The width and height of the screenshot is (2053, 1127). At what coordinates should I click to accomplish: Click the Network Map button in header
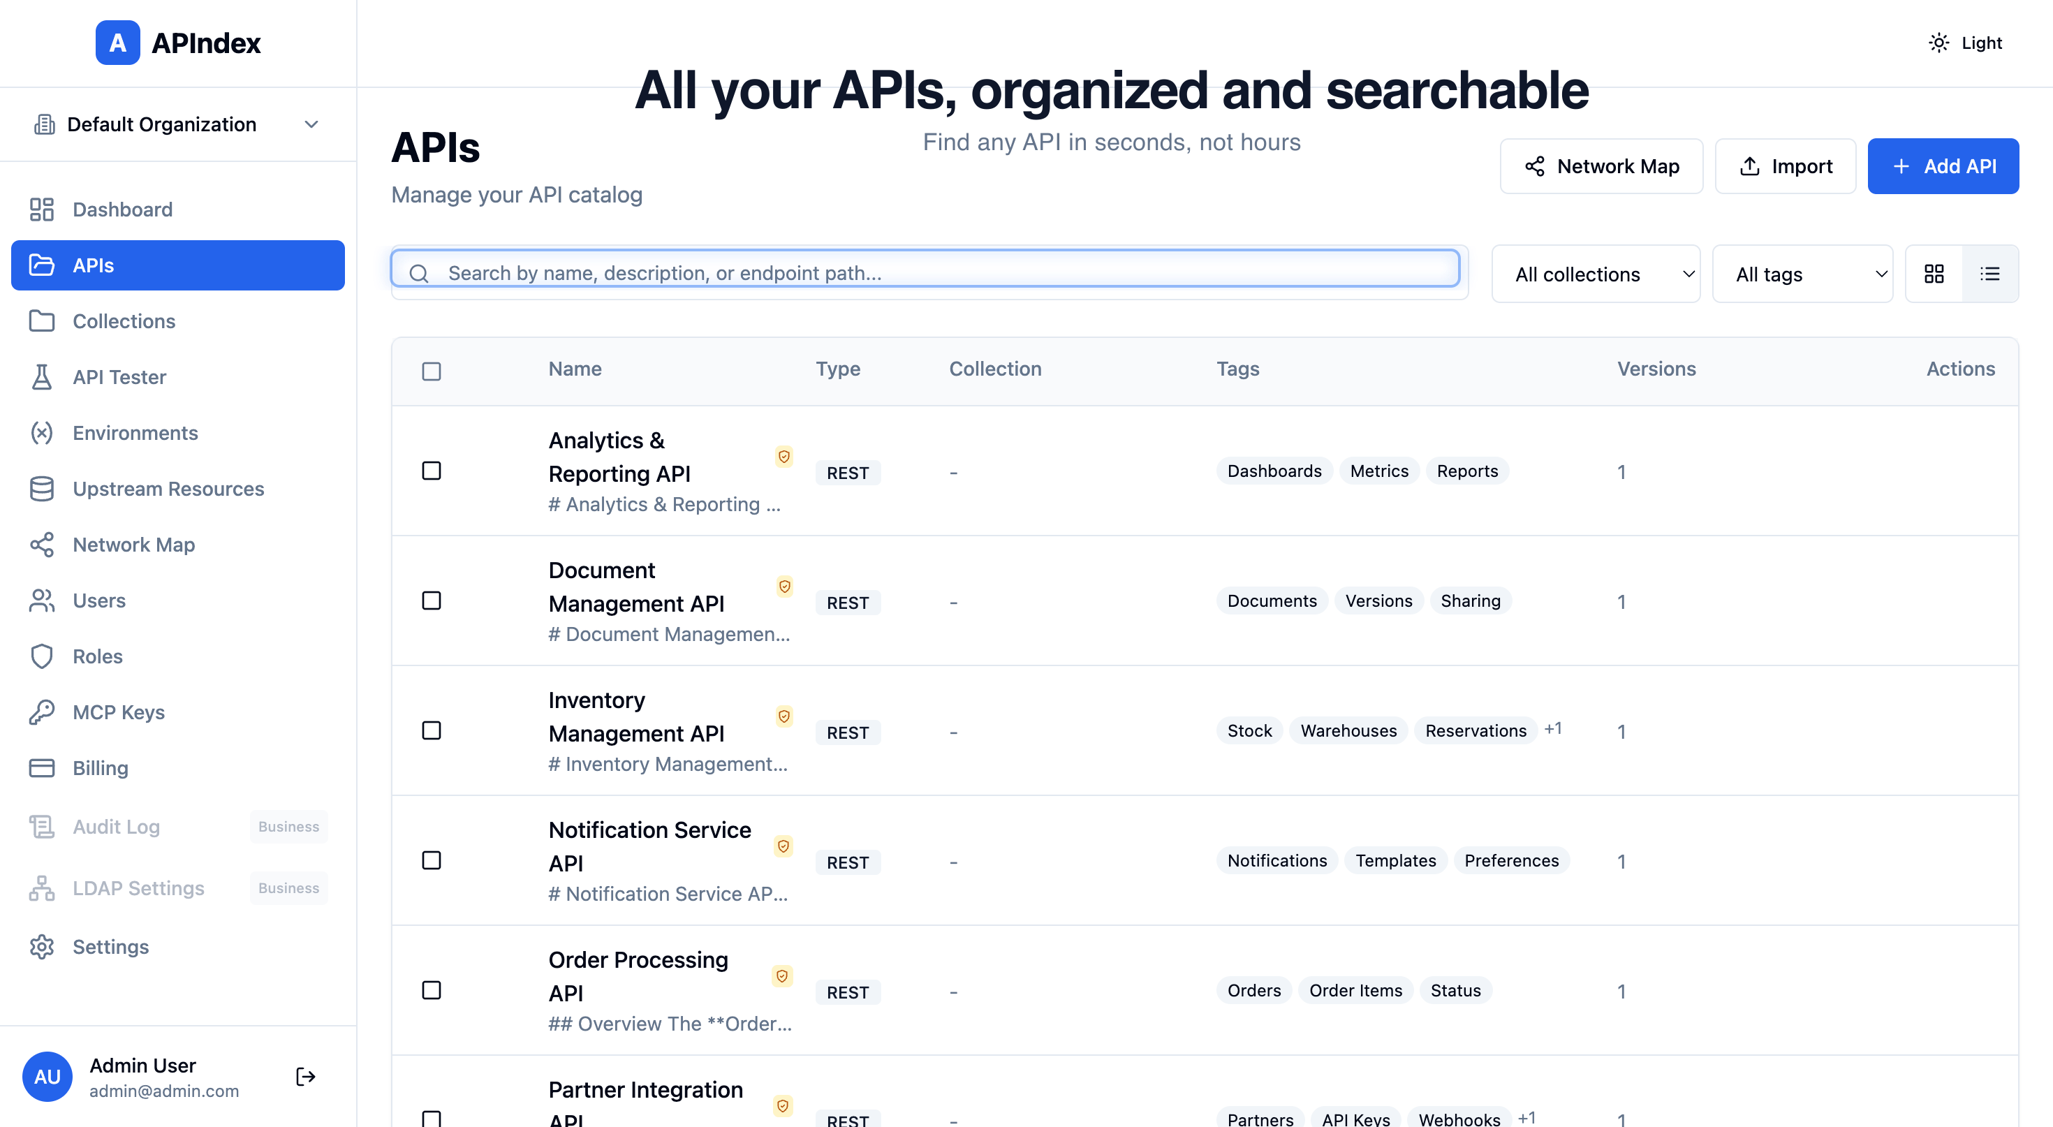pos(1601,167)
